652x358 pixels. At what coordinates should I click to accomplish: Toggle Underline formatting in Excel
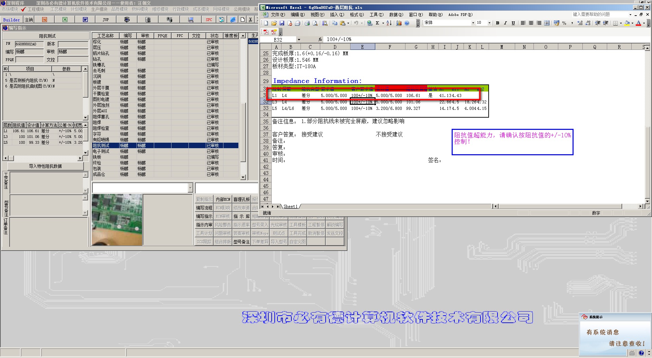[513, 23]
